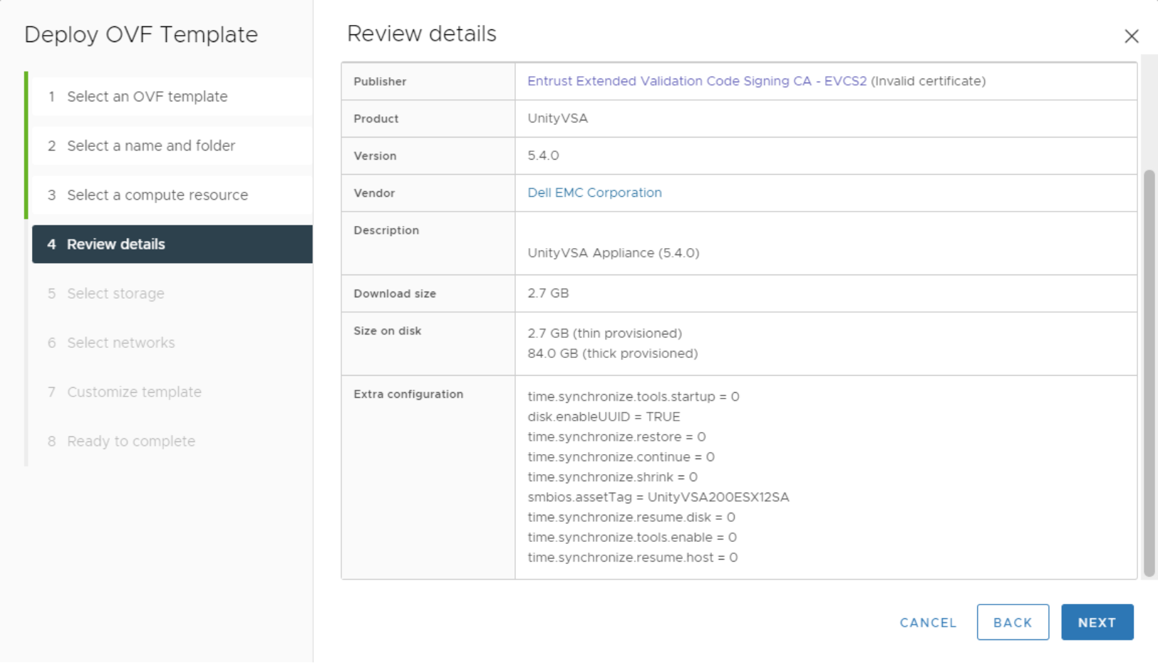Click the Review details heading
1158x663 pixels.
tap(422, 34)
